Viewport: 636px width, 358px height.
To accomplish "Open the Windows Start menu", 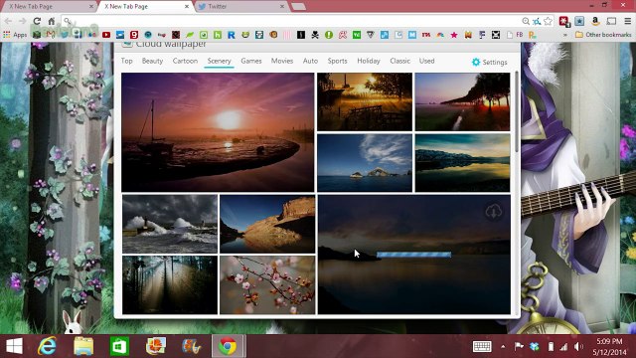I will (x=14, y=347).
